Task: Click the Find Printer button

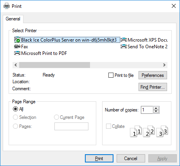Action: coord(153,87)
